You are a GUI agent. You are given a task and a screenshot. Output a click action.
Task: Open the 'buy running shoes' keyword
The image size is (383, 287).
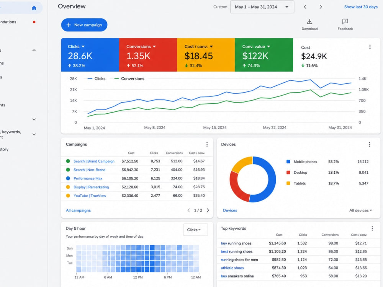click(x=236, y=243)
